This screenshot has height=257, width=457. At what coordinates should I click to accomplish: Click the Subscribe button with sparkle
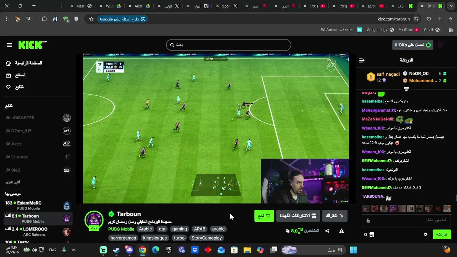(335, 216)
